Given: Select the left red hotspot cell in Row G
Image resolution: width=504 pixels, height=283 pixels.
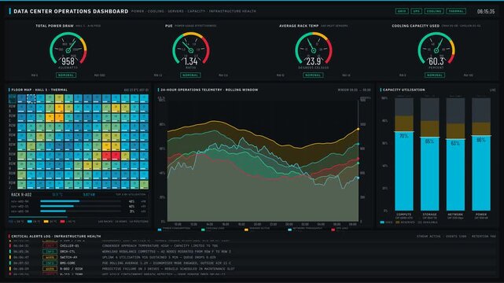Looking at the screenshot, I should [106, 156].
